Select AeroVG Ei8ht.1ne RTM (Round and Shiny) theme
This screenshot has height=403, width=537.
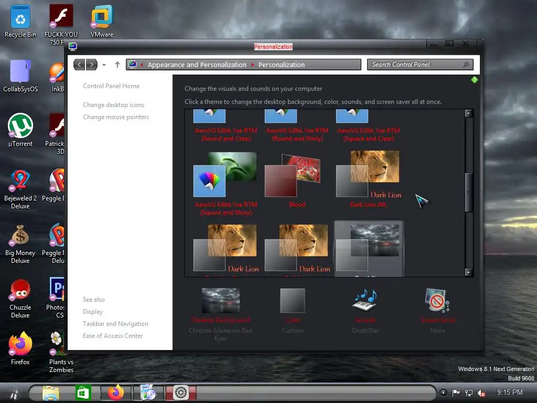297,126
